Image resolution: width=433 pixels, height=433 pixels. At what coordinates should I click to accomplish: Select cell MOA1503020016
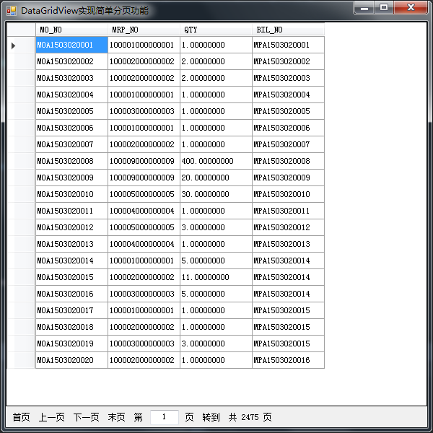(x=71, y=293)
